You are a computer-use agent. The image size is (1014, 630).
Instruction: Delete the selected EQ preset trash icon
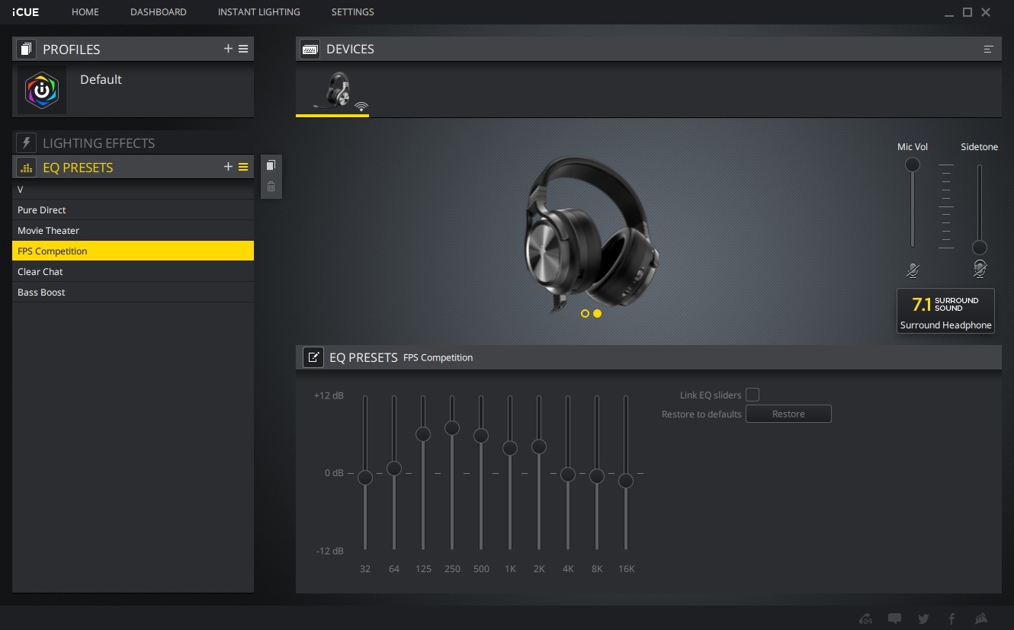(x=271, y=186)
